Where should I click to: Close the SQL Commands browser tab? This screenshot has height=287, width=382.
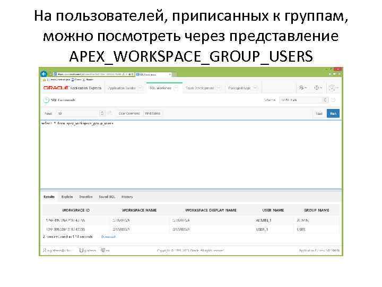coord(170,74)
